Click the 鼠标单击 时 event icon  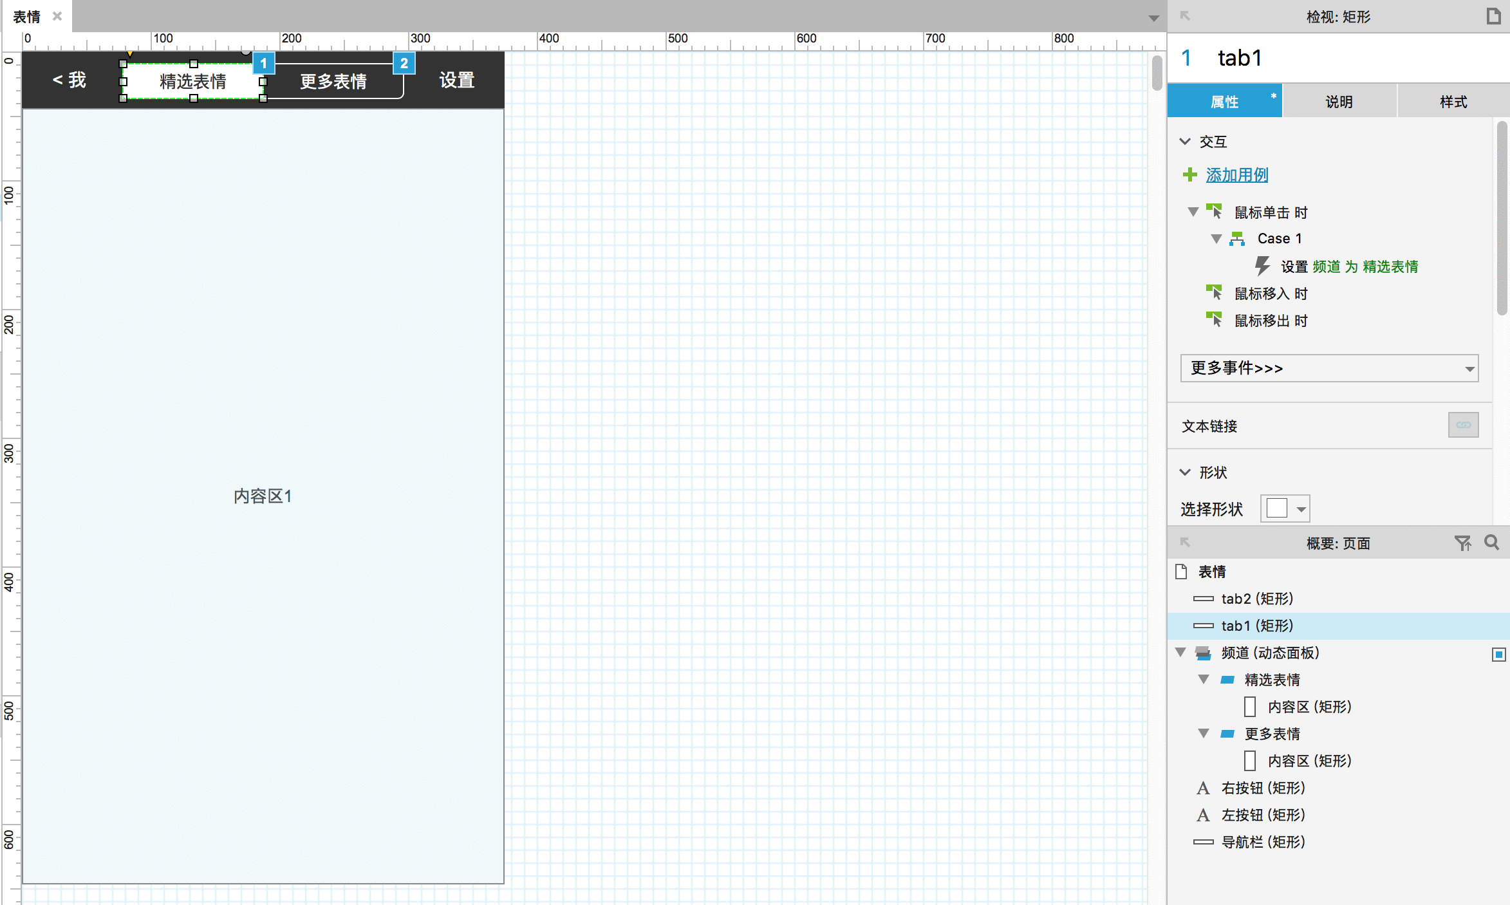pyautogui.click(x=1215, y=211)
